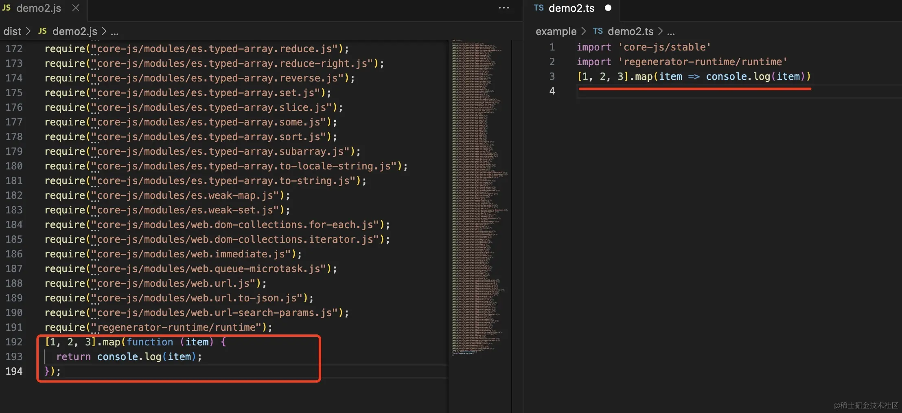Switch to the demo2.ts tab
Screen dimensions: 902x413
571,8
